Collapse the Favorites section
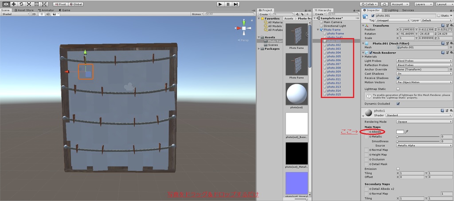 point(259,19)
